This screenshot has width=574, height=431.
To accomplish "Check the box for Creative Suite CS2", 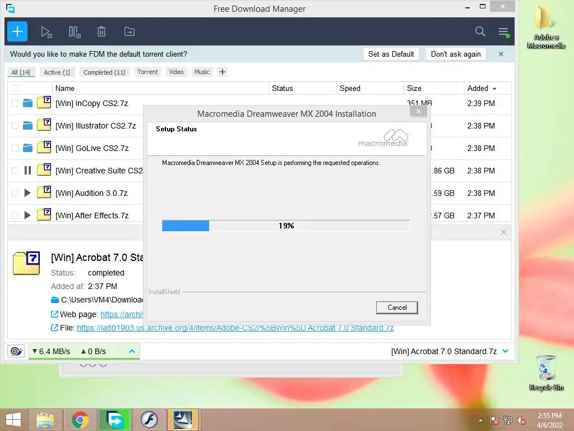I will (15, 171).
